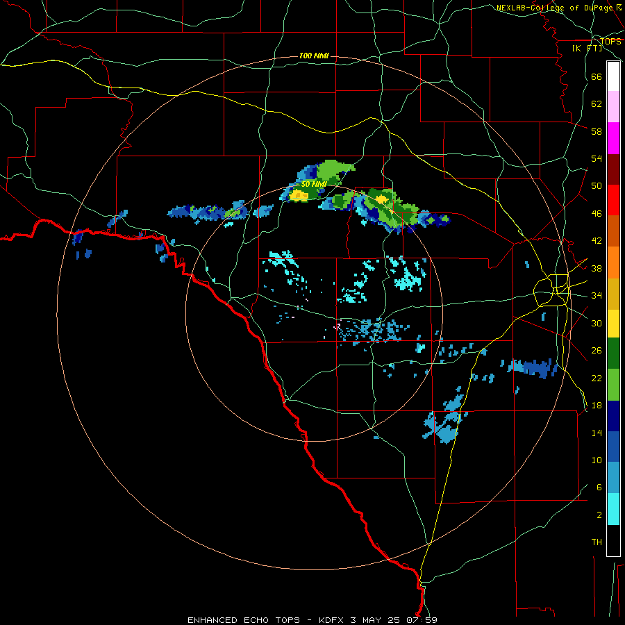Click the medium blue swatch above the 18 label
This screenshot has width=625, height=625.
(x=613, y=447)
